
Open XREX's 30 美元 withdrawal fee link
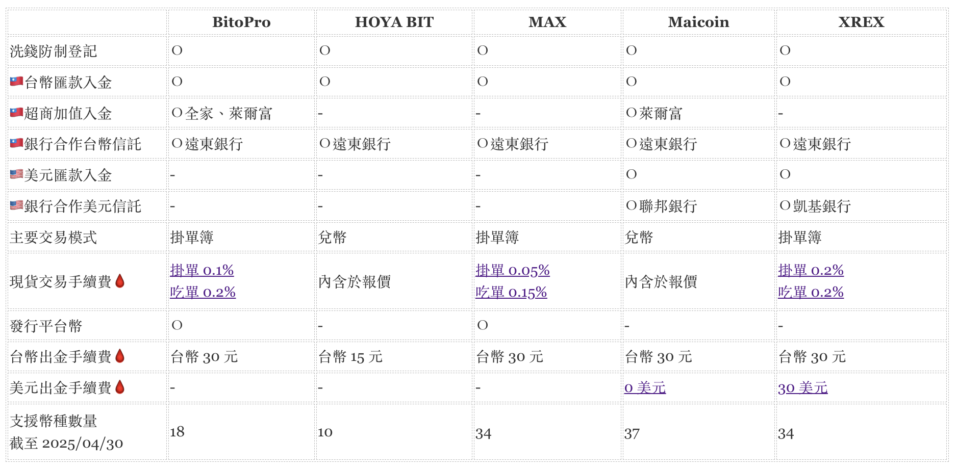coord(802,388)
